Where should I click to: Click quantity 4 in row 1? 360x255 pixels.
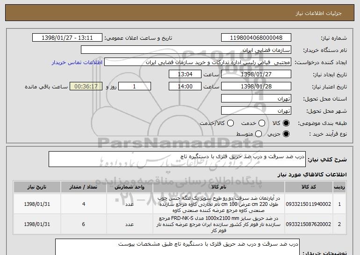tap(84, 204)
